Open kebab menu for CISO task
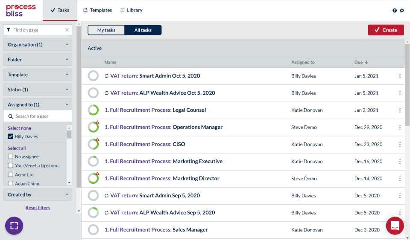410x240 pixels. [x=400, y=144]
